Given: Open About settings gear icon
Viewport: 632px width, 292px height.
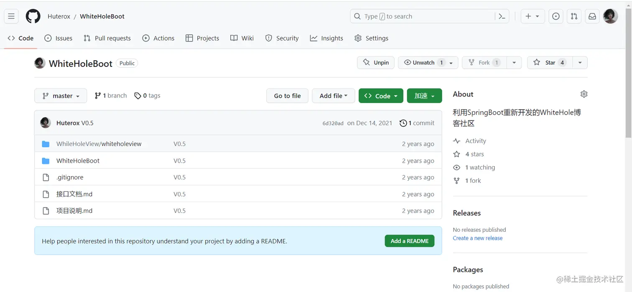Looking at the screenshot, I should [584, 94].
